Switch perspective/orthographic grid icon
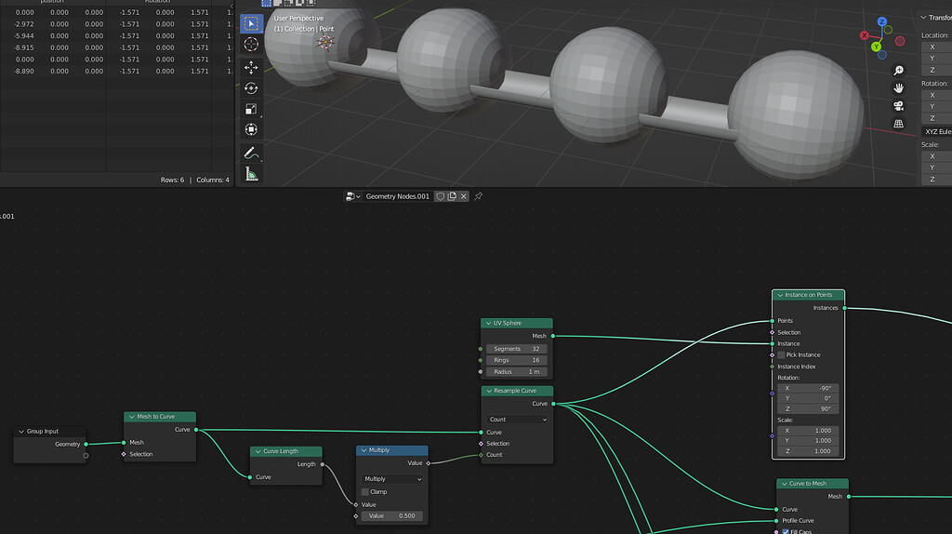This screenshot has height=534, width=952. [x=899, y=124]
